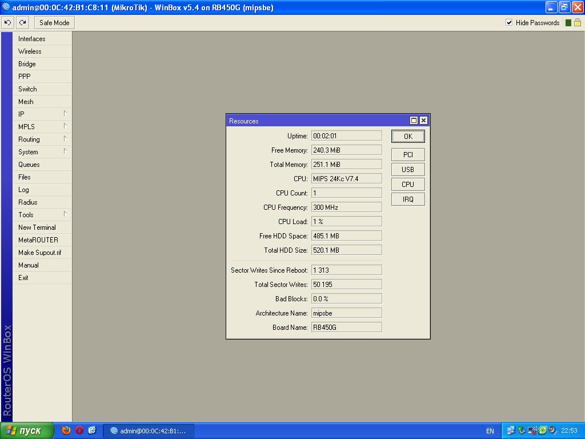Screen dimensions: 585x439
Task: Launch Firefox from quick launch
Action: coord(66,430)
